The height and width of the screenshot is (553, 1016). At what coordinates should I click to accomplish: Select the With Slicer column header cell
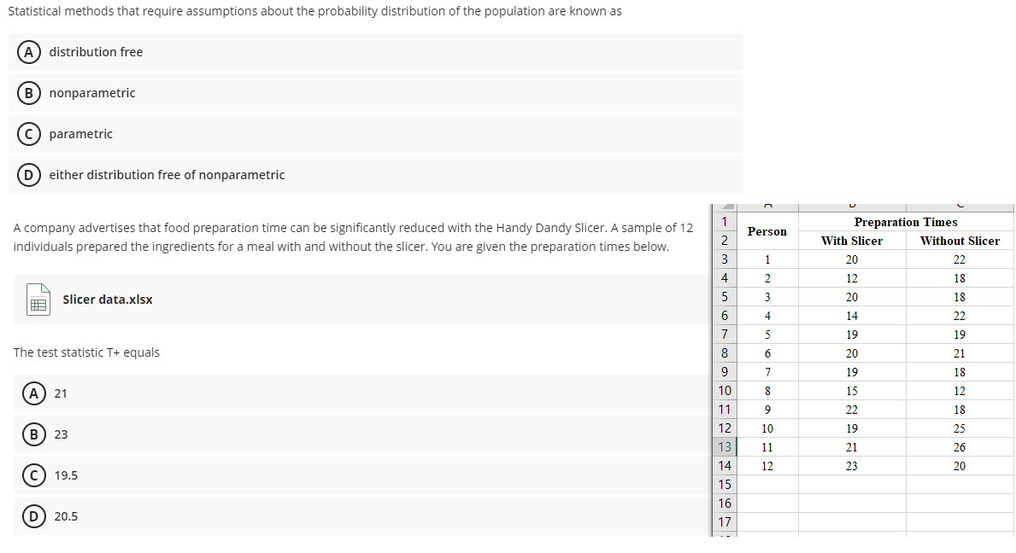pos(852,241)
